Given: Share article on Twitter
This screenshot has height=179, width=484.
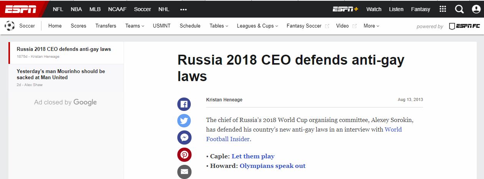Looking at the screenshot, I should pyautogui.click(x=184, y=121).
